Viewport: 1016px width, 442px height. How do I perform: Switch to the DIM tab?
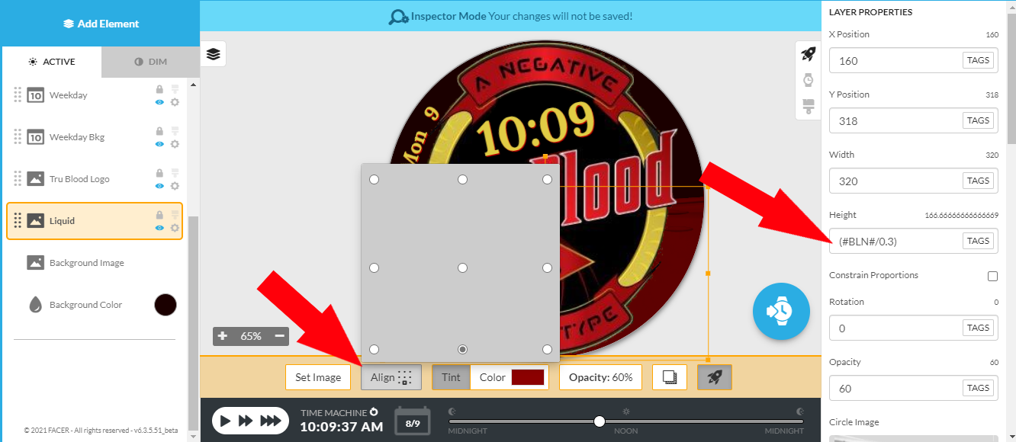coord(150,62)
